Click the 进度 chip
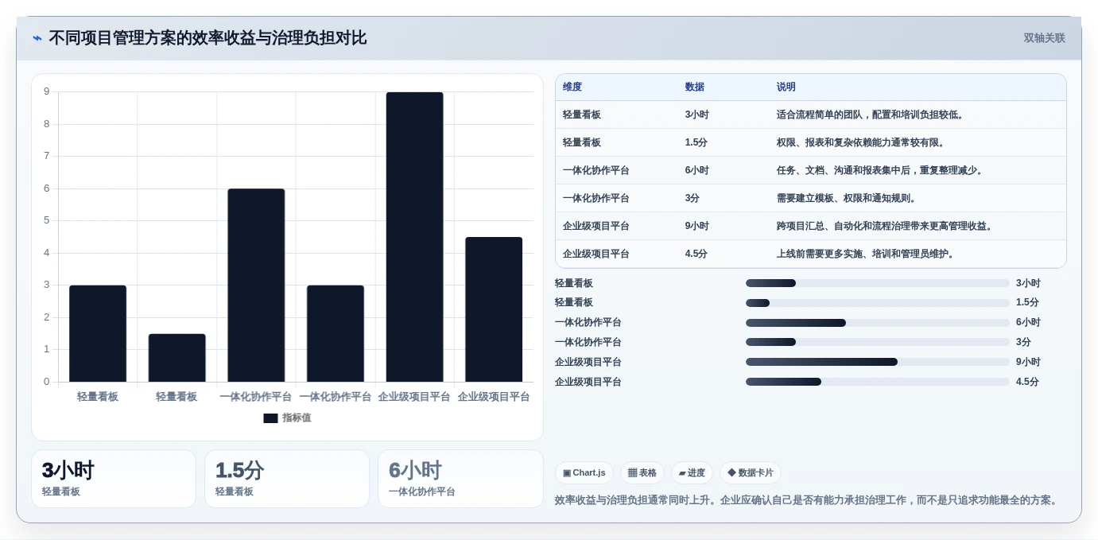 click(x=692, y=473)
